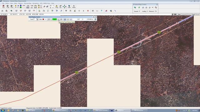Click the blue round route icon

(x=21, y=6)
